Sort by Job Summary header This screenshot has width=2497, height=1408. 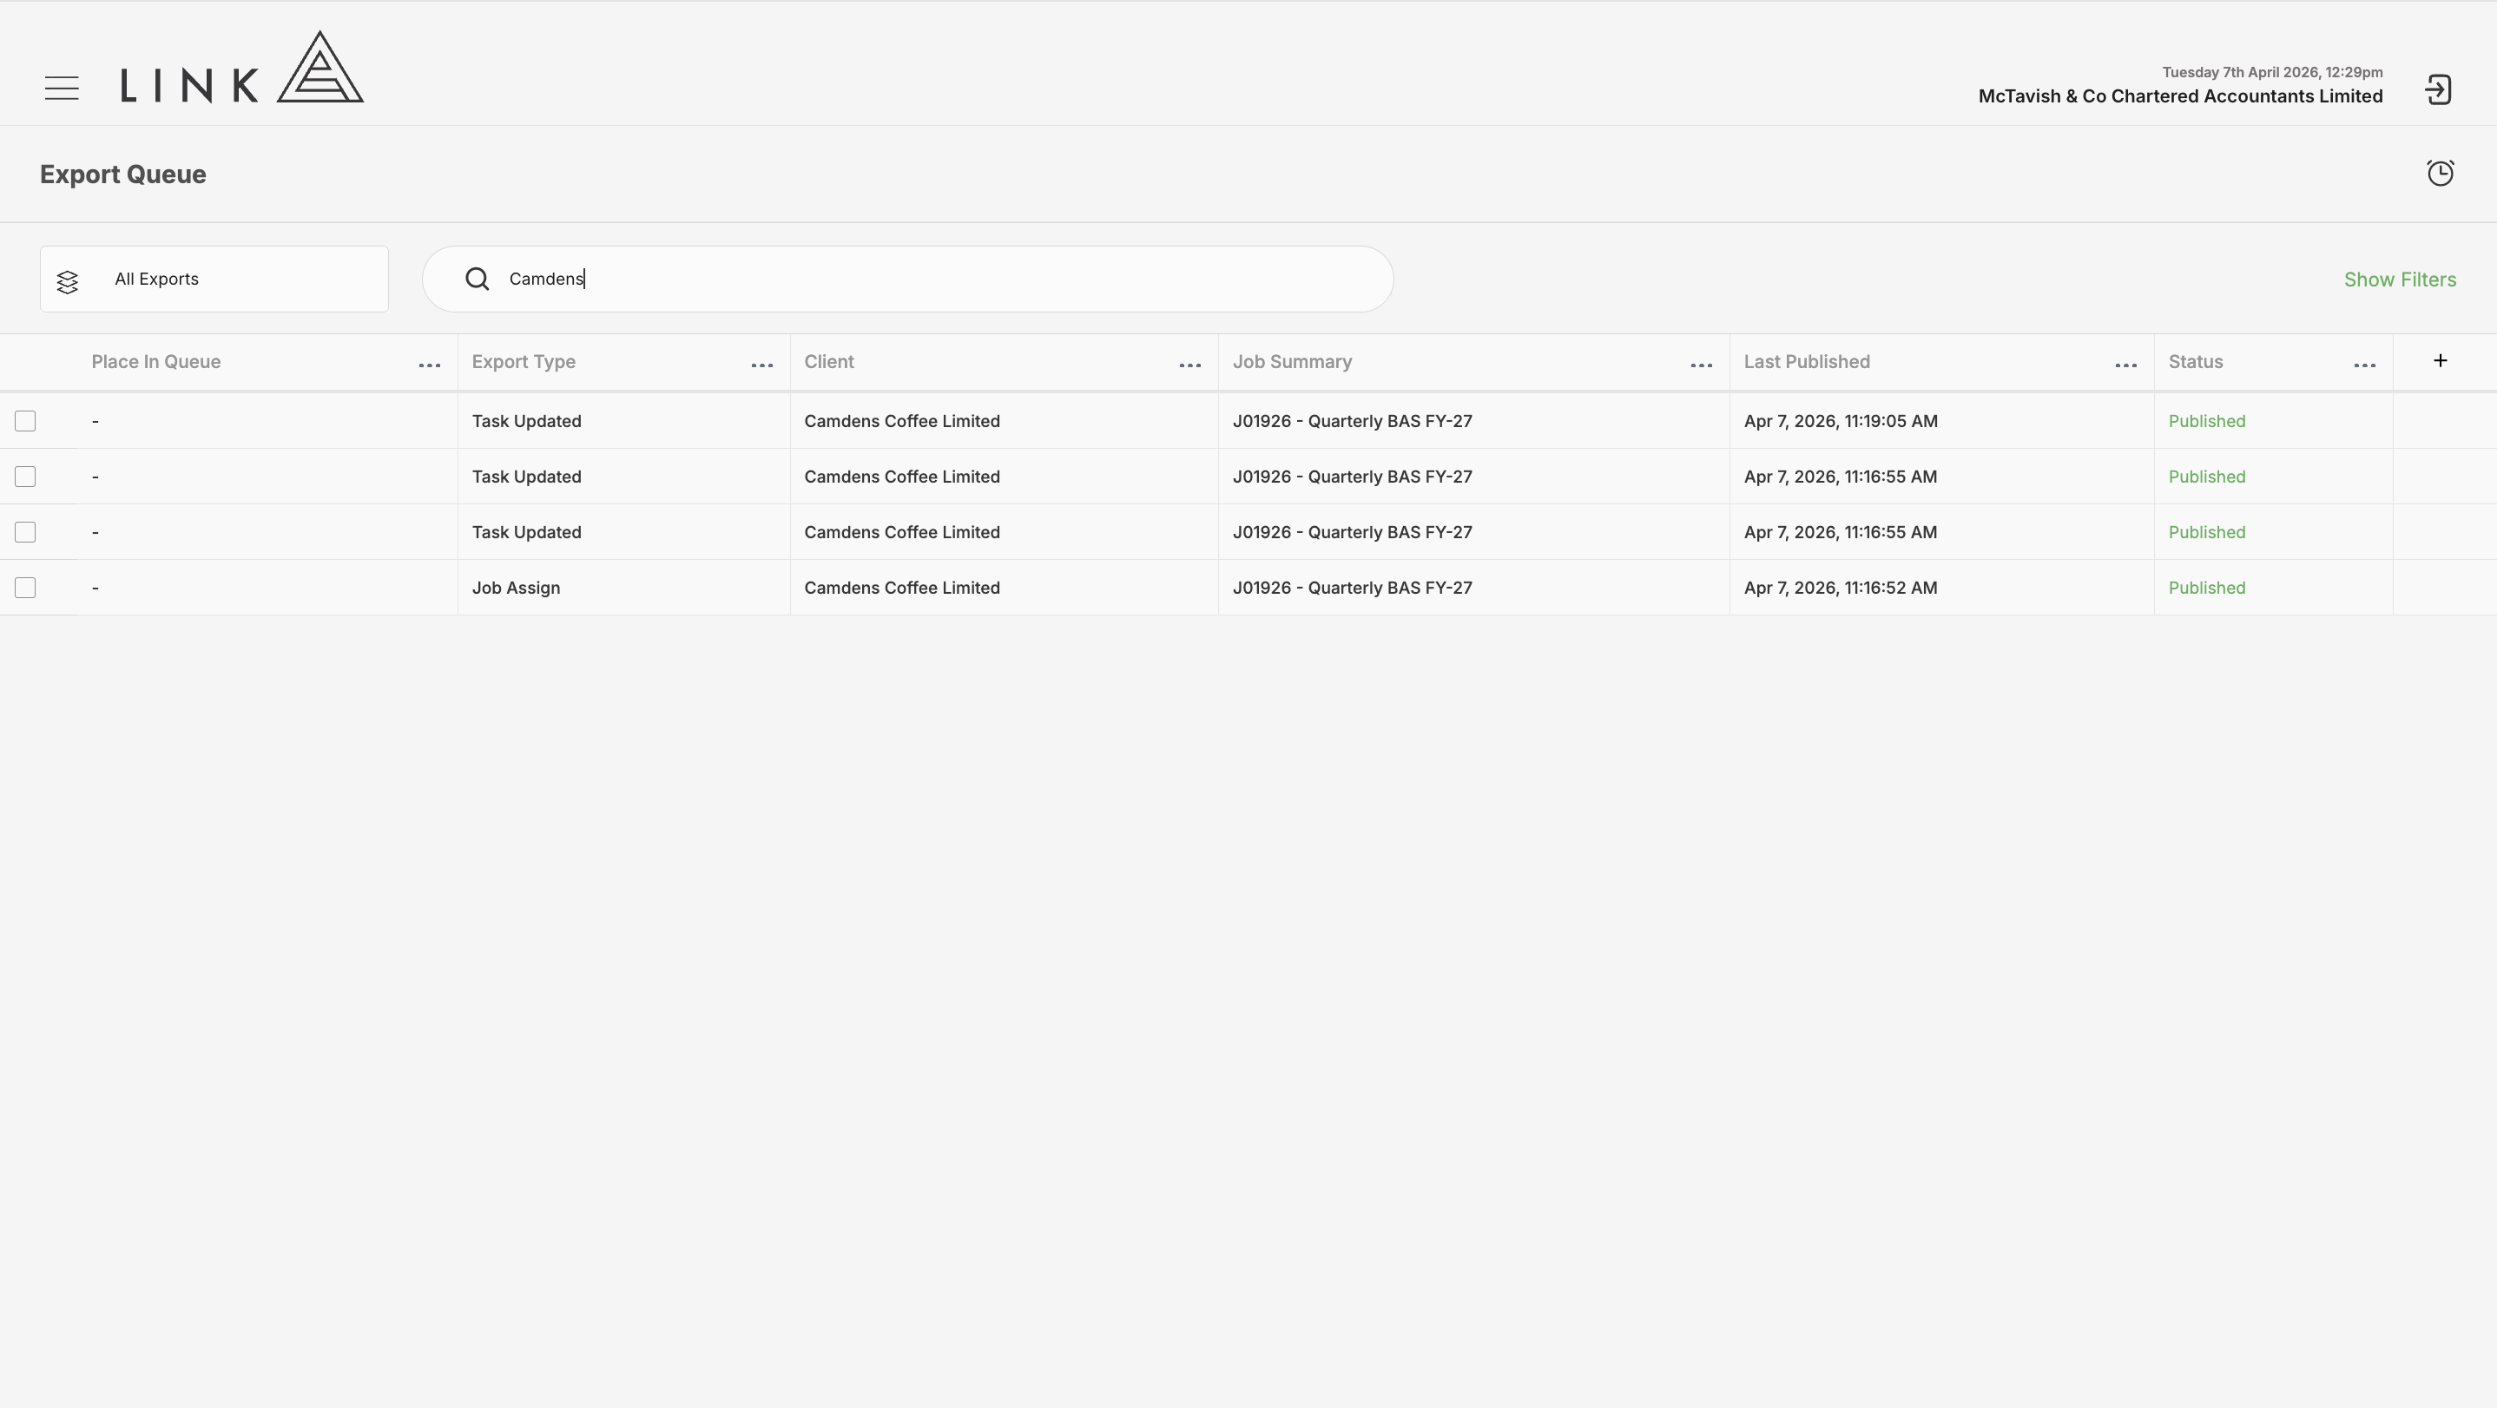(1292, 361)
